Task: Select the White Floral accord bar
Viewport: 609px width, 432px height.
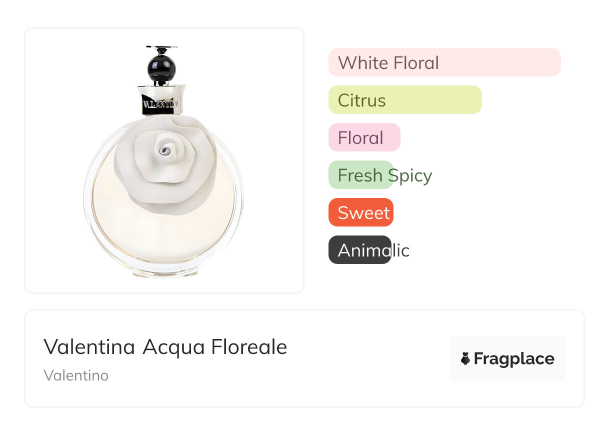Action: (444, 62)
